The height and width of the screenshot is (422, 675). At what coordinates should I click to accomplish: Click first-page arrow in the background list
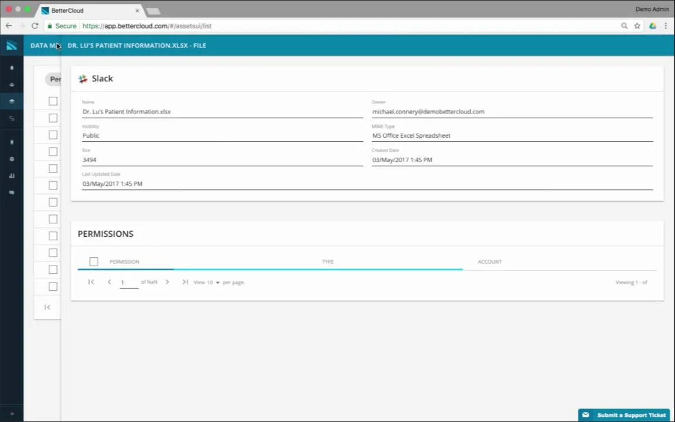(x=47, y=307)
